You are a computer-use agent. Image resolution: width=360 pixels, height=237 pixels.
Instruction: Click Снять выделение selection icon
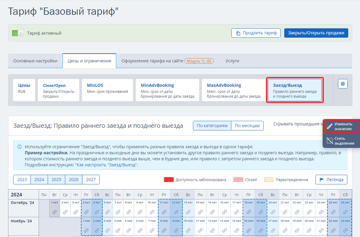click(x=330, y=141)
